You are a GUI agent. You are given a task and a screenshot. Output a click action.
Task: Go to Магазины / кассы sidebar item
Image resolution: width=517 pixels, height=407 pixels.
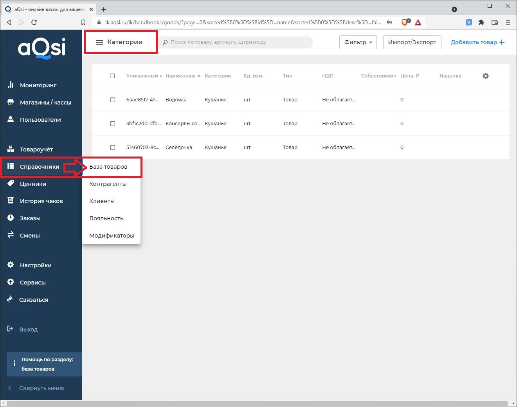[45, 103]
